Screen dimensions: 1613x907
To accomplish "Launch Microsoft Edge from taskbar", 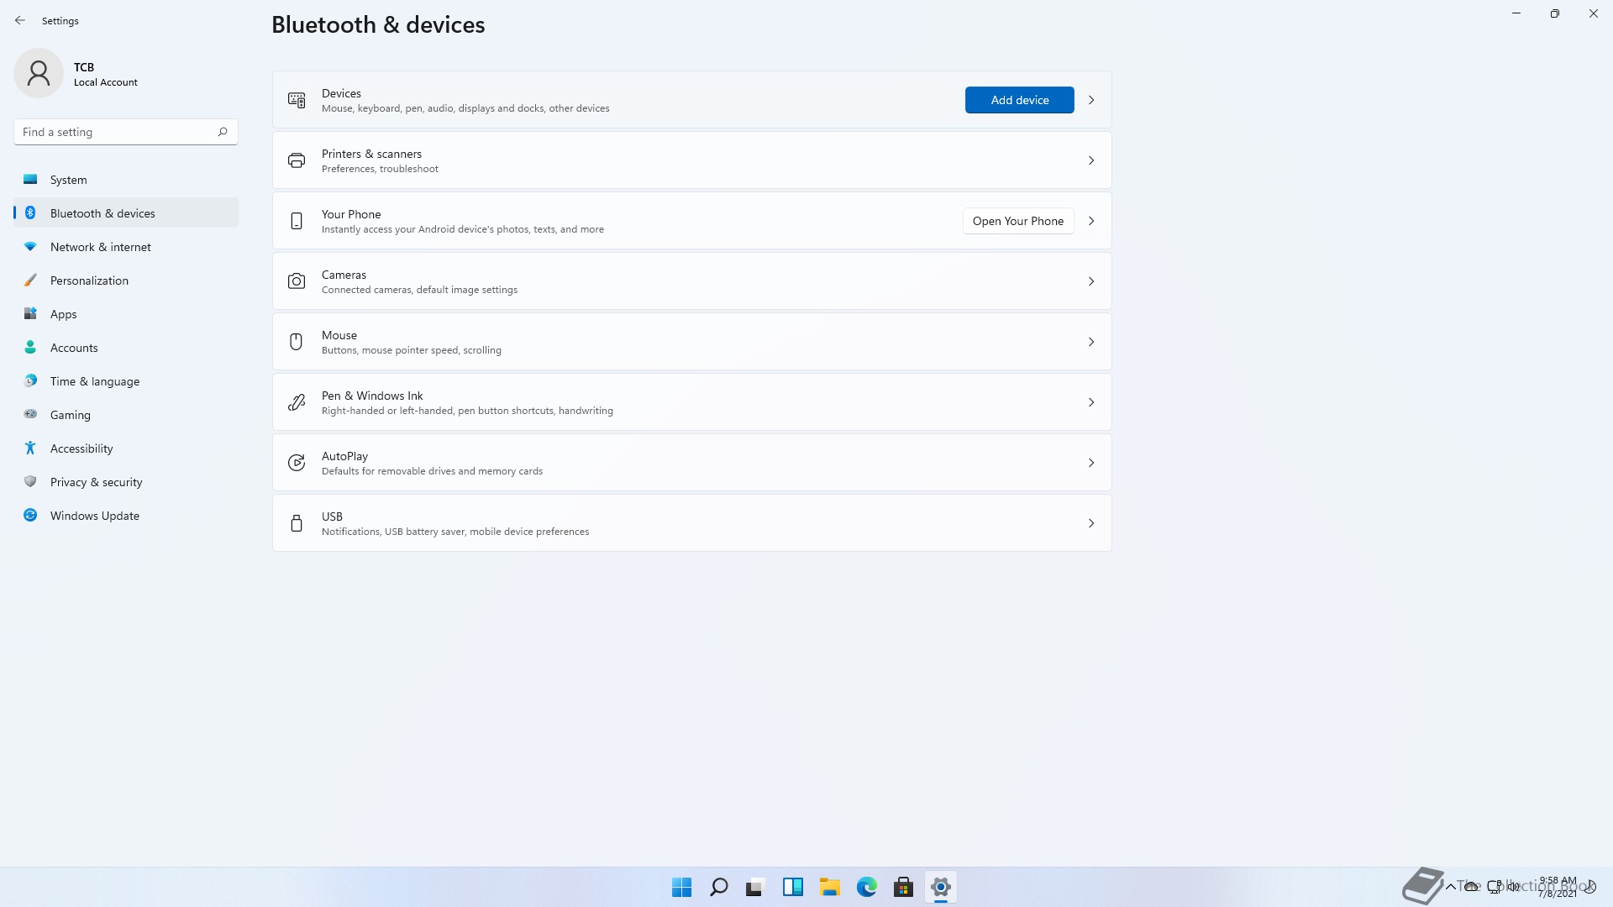I will click(867, 887).
